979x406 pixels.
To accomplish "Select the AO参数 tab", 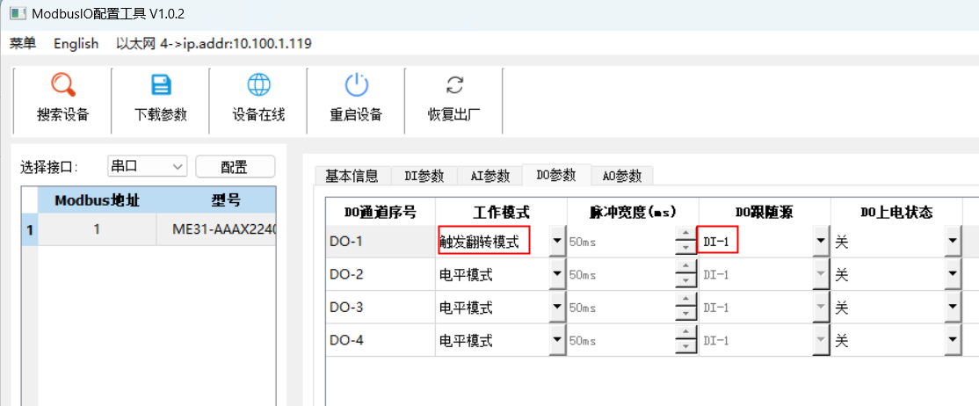I will pyautogui.click(x=622, y=176).
